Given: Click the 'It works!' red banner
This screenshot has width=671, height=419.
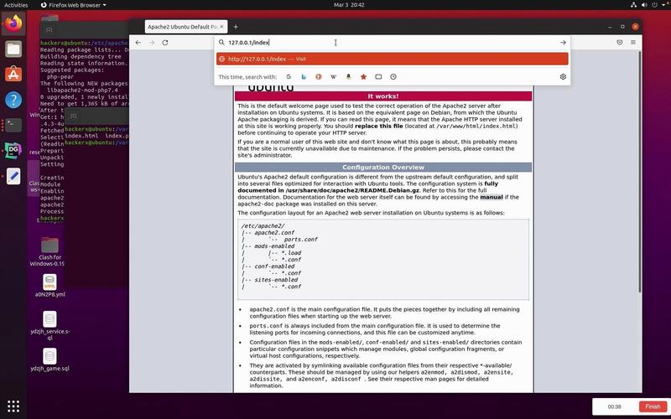Looking at the screenshot, I should click(383, 96).
